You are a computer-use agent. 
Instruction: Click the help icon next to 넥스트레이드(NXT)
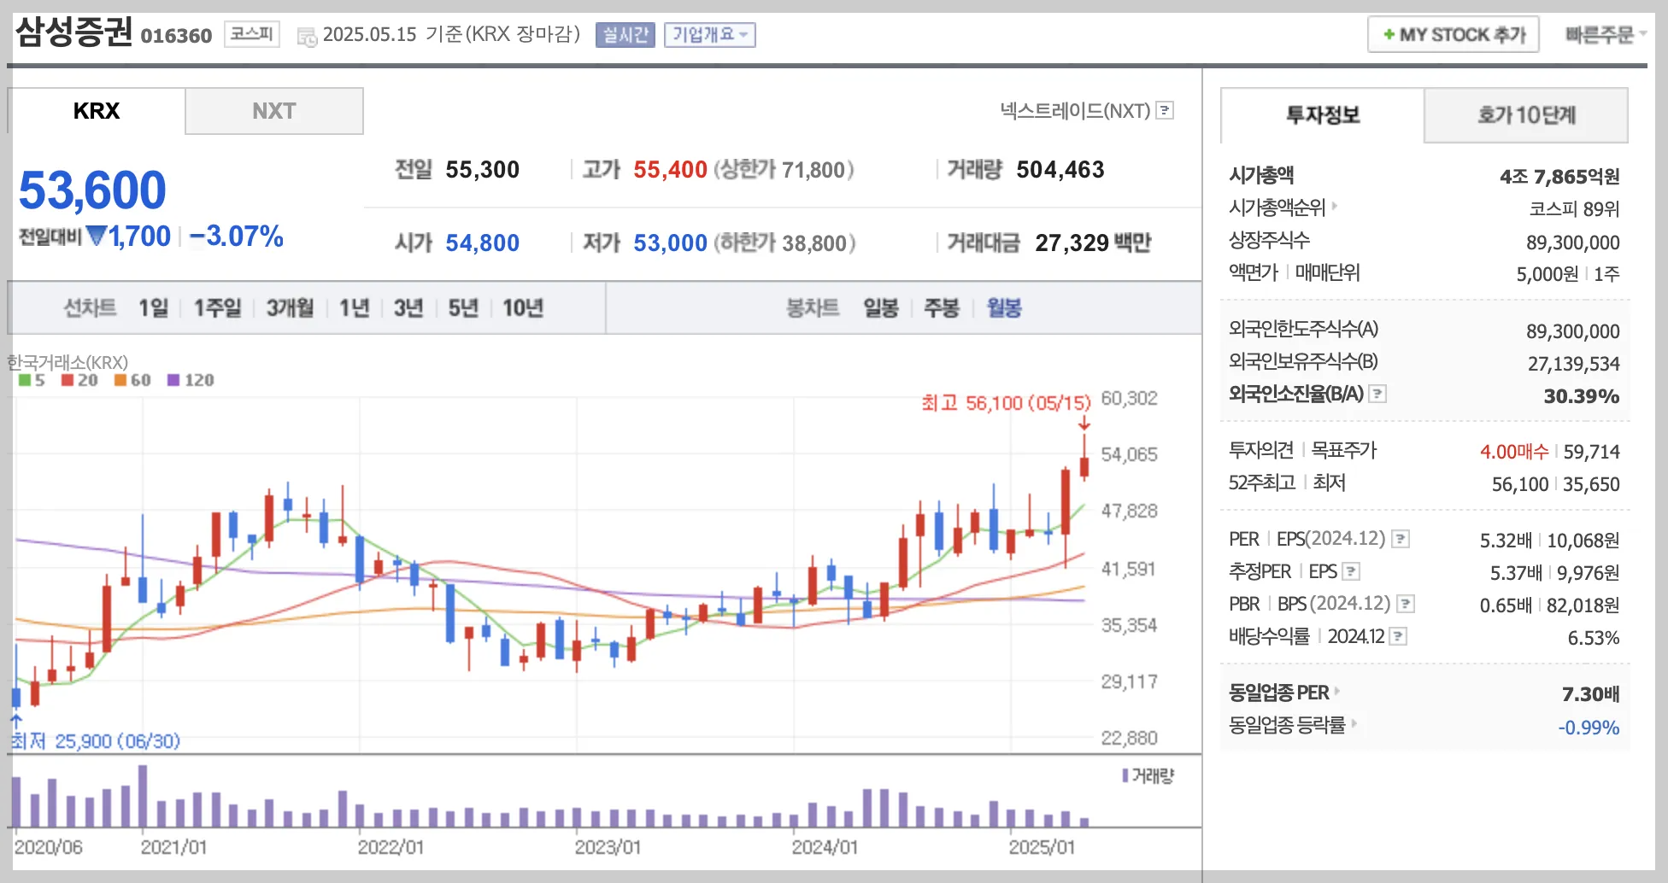(1165, 110)
